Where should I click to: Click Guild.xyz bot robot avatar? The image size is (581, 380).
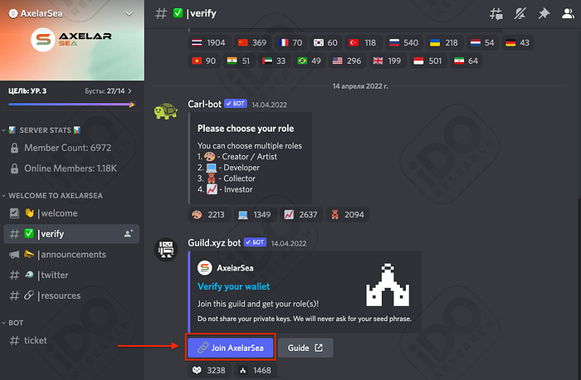click(166, 249)
